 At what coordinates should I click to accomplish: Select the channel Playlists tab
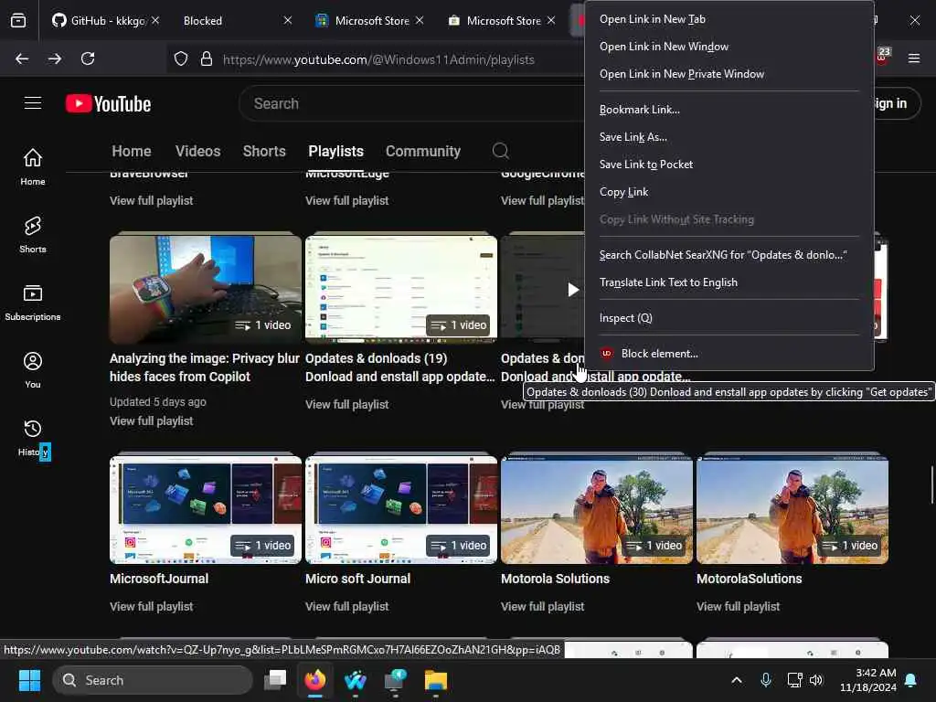click(x=336, y=151)
